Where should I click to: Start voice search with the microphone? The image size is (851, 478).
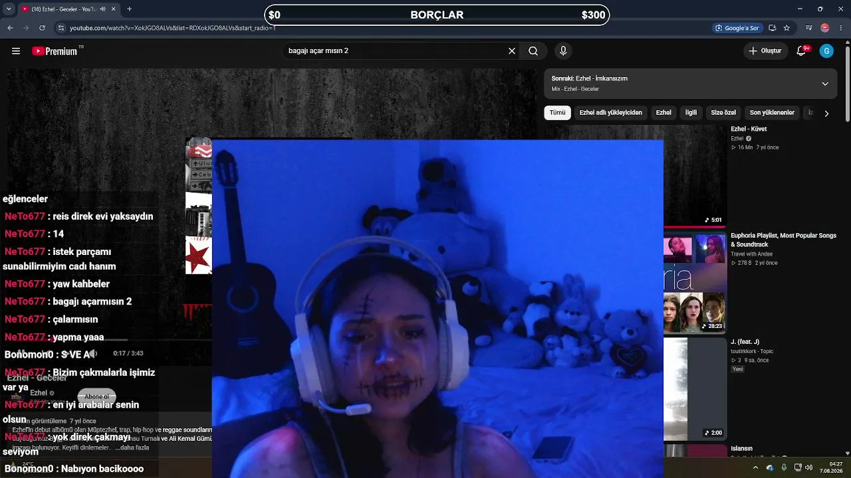563,51
